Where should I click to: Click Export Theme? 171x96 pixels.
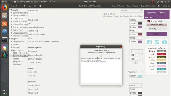click(118, 6)
